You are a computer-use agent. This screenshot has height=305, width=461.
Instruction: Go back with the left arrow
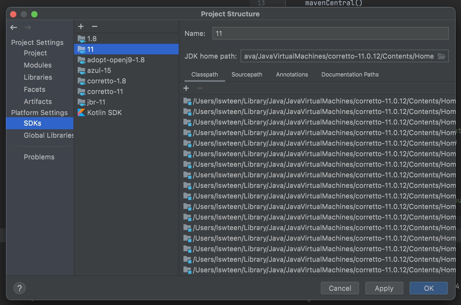13,27
